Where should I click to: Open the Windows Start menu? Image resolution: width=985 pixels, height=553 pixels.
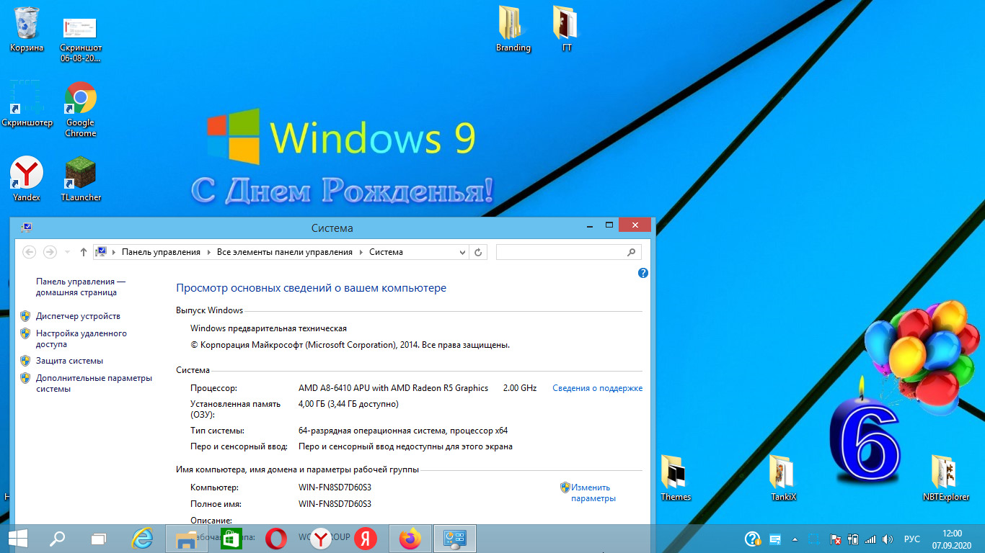[17, 538]
